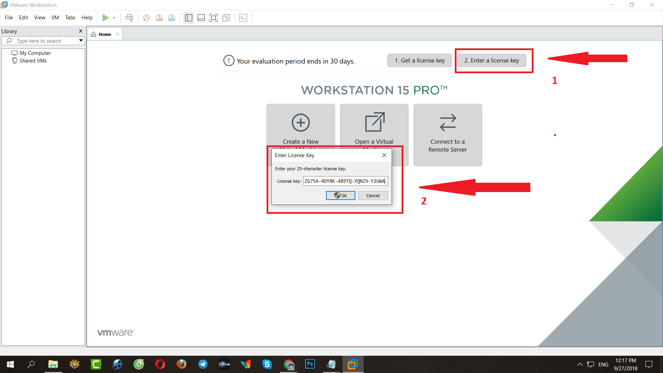Click the Send Ctrl+Alt+Del toolbar icon
This screenshot has height=373, width=663.
[x=129, y=18]
